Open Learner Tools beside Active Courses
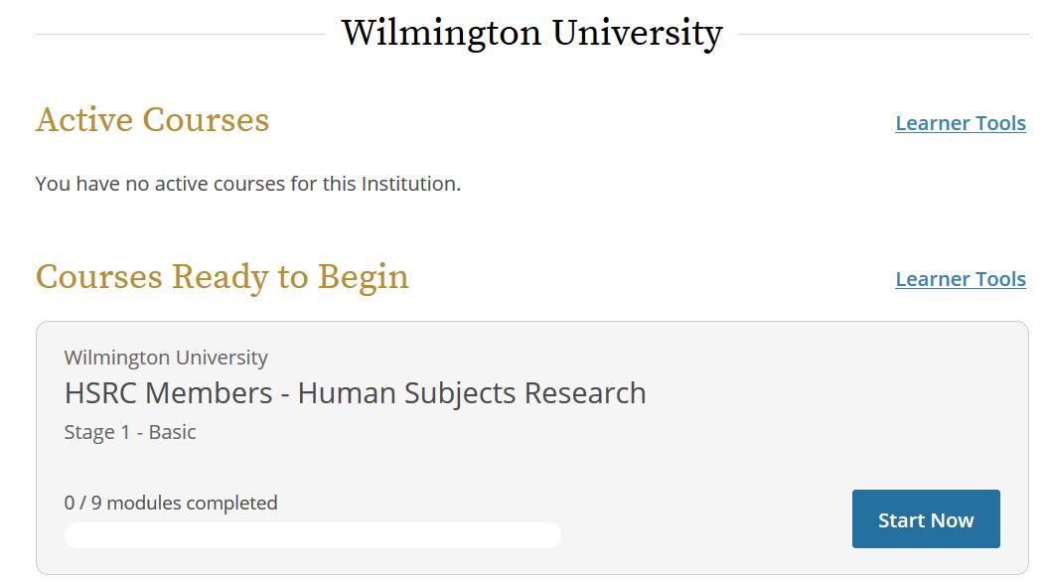 (x=960, y=123)
